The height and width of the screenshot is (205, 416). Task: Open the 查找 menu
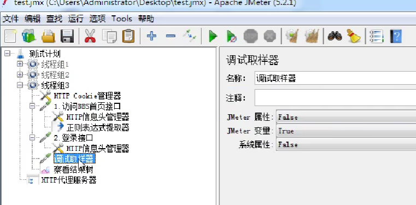pyautogui.click(x=54, y=19)
